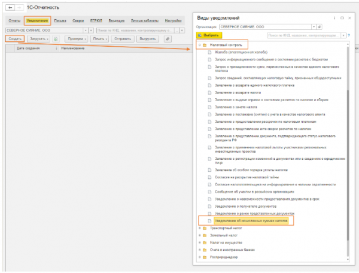Viewport: 359px width, 273px height.
Task: Select Уведомление о невозможности предоставления документов в срок
Action: (x=267, y=199)
